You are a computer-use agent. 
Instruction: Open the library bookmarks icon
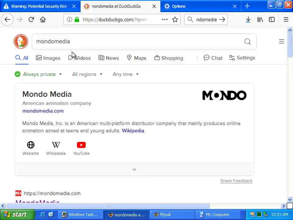click(260, 19)
